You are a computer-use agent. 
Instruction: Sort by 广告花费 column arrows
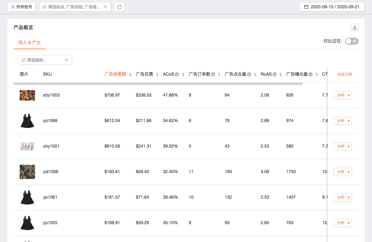157,74
